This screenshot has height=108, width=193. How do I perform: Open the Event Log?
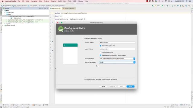(x=175, y=105)
